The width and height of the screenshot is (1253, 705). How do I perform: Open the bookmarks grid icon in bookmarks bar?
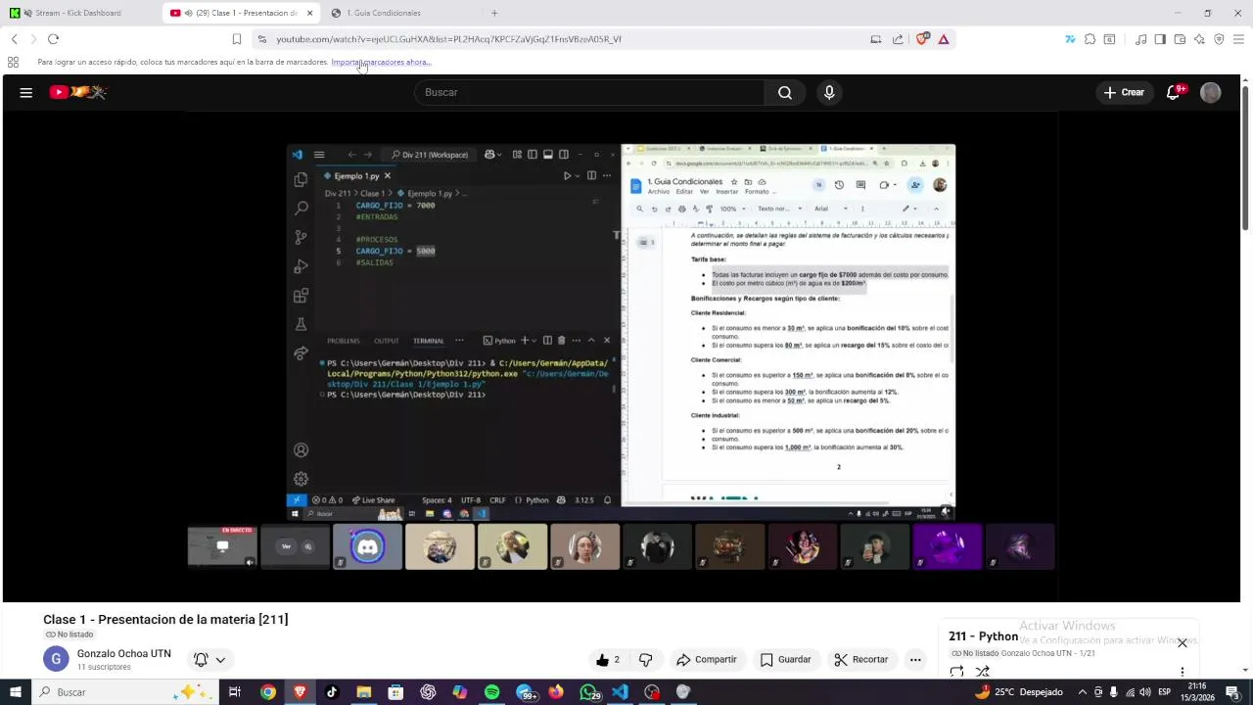pos(13,62)
